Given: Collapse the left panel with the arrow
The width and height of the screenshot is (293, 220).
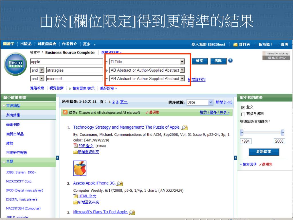Looking at the screenshot, I should point(58,158).
